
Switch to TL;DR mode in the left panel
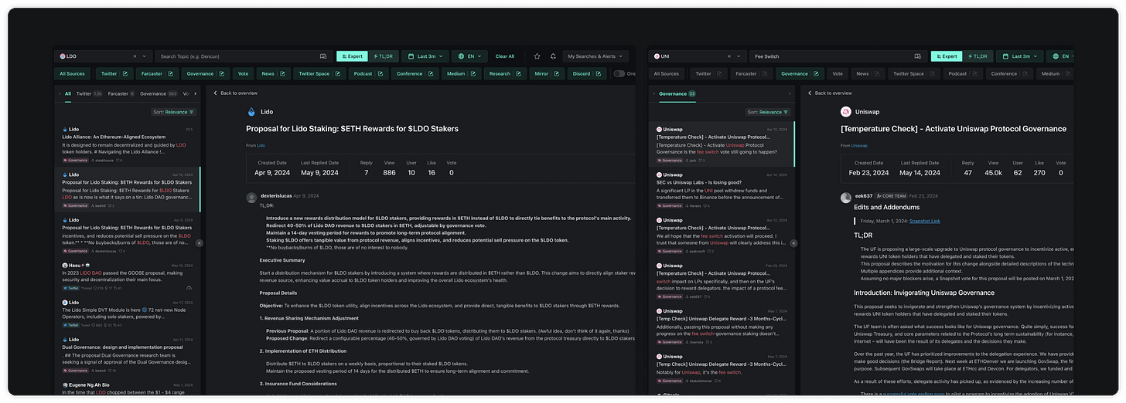(x=383, y=56)
